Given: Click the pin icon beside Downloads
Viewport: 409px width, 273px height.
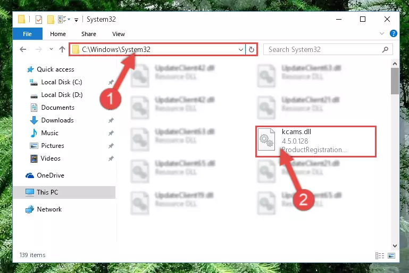Looking at the screenshot, I should [111, 120].
